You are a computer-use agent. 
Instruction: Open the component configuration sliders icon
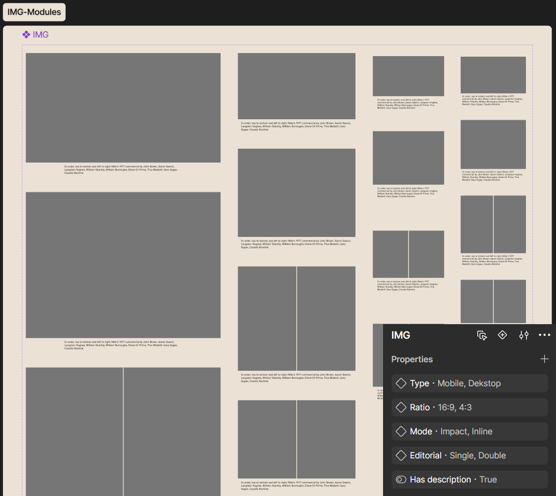click(524, 335)
